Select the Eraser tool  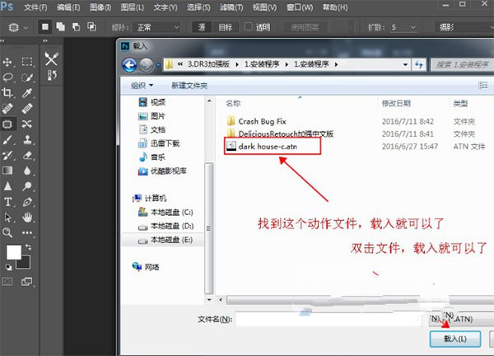(27, 155)
